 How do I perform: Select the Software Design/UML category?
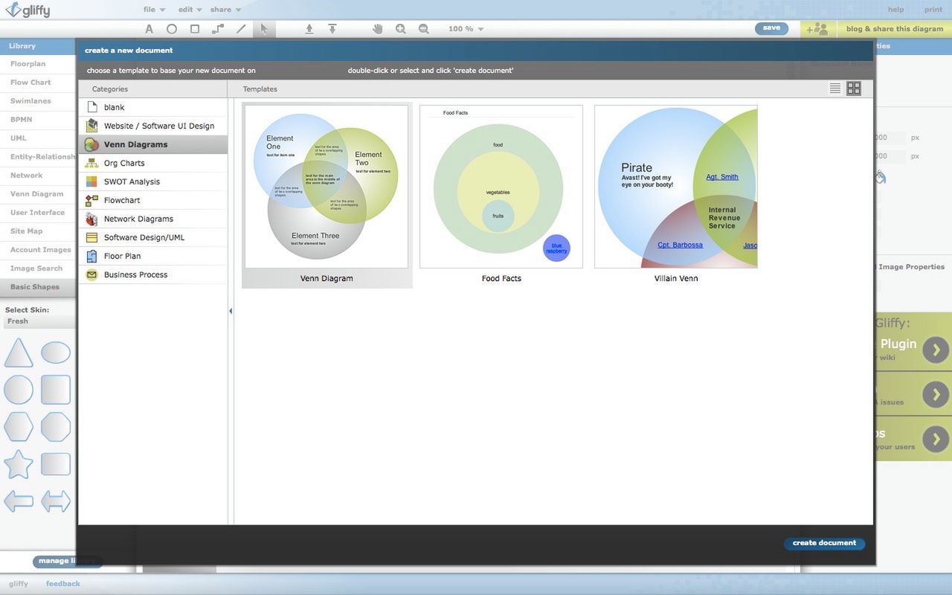point(153,237)
